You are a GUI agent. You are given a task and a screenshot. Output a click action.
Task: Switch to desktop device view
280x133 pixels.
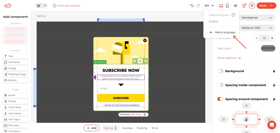click(x=221, y=6)
